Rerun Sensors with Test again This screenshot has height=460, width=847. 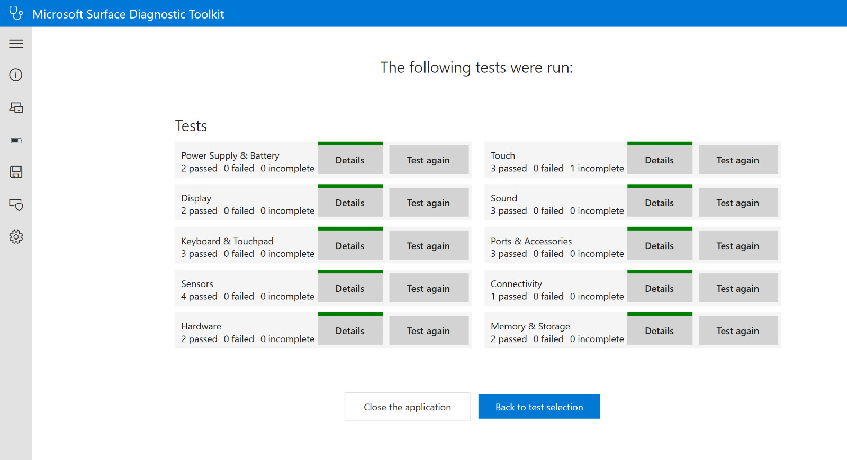pyautogui.click(x=429, y=289)
